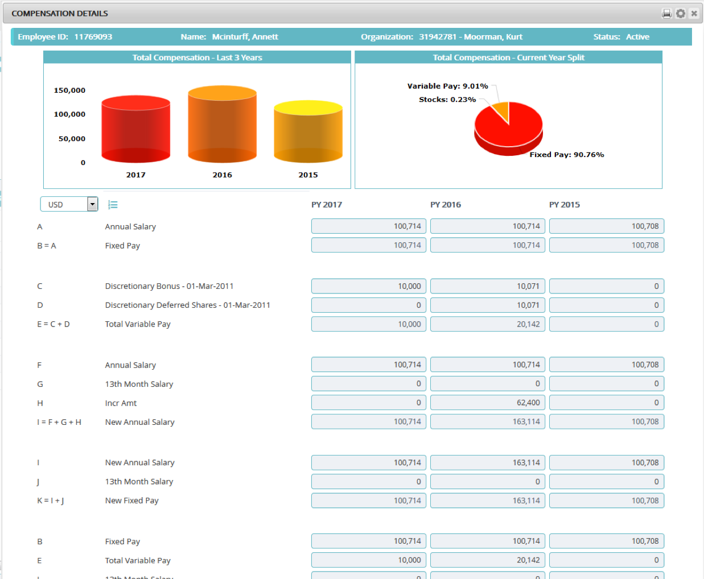Viewport: 704px width, 579px height.
Task: Click the legend list icon beside the currency selector
Action: tap(113, 204)
